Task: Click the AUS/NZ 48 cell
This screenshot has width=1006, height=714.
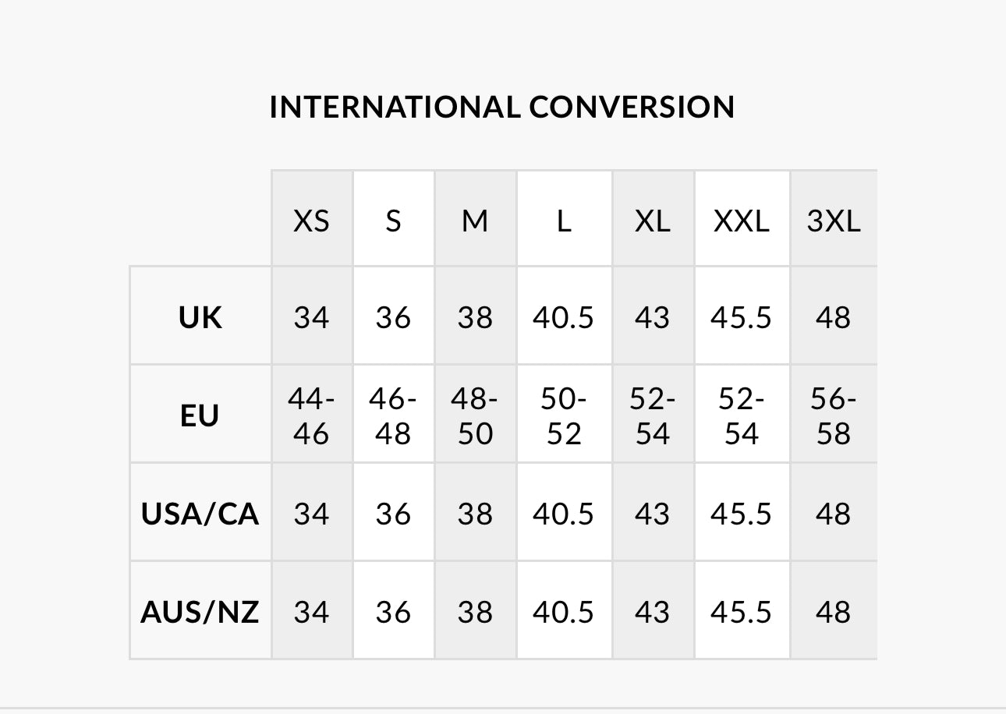Action: point(833,612)
